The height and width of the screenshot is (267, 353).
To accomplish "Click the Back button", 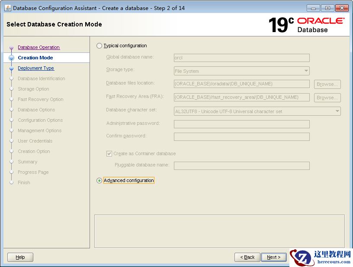I will pyautogui.click(x=247, y=257).
